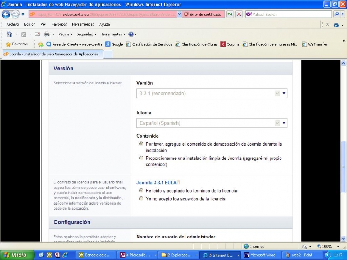Click the vertical scrollbar thumb
The width and height of the screenshot is (347, 260).
(x=344, y=168)
